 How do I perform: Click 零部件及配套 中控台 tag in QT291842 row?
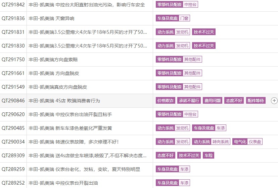tap(177, 5)
